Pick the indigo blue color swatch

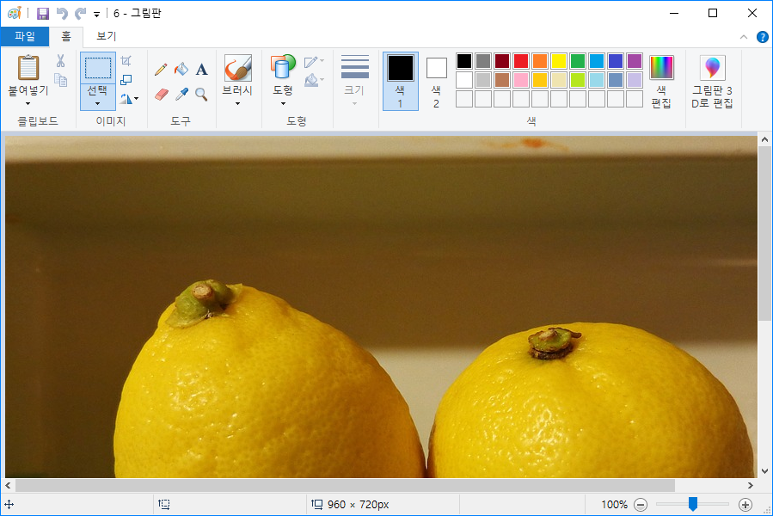pos(616,61)
